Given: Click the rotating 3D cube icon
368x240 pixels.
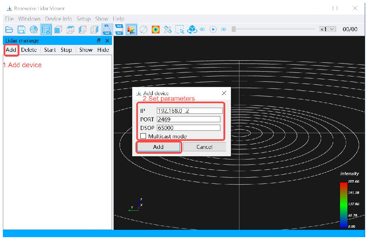Looking at the screenshot, I should pos(192,30).
